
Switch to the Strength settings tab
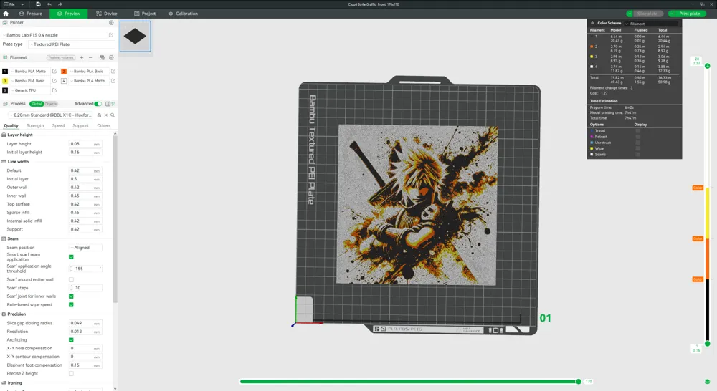click(x=35, y=125)
